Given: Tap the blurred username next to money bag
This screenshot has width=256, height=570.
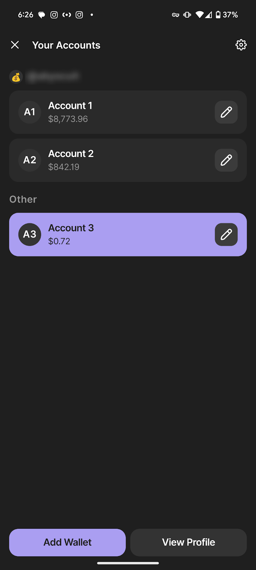Looking at the screenshot, I should [53, 77].
